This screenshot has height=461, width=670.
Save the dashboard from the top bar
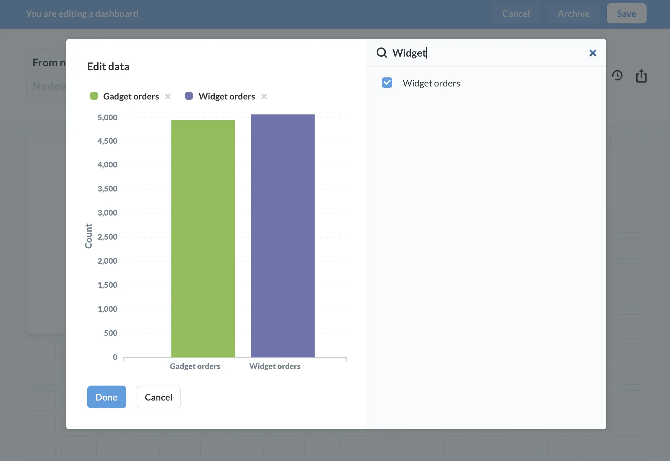626,14
